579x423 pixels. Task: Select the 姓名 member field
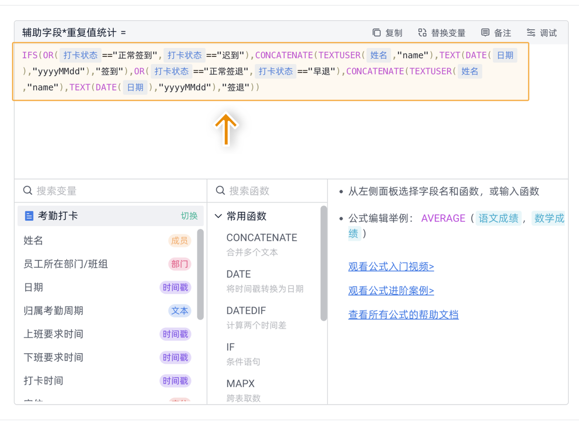click(x=34, y=241)
